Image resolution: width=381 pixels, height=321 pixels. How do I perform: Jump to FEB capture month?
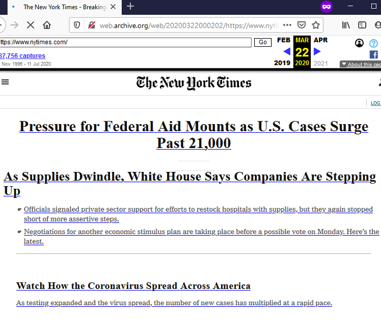click(284, 40)
